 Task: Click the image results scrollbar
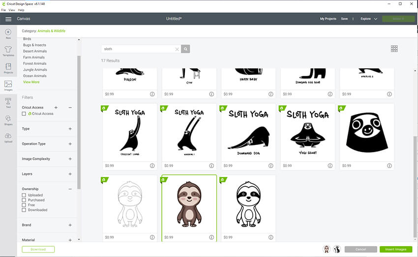point(415,186)
